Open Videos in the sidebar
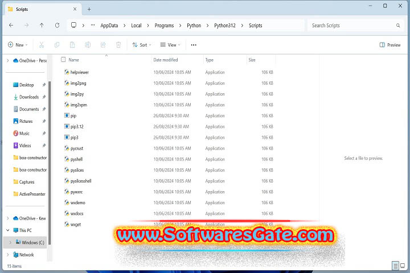Image resolution: width=410 pixels, height=273 pixels. (25, 146)
